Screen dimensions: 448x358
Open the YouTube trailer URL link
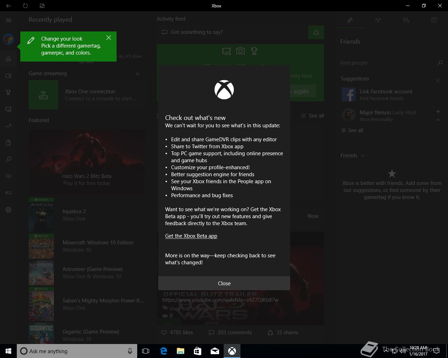pyautogui.click(x=220, y=300)
